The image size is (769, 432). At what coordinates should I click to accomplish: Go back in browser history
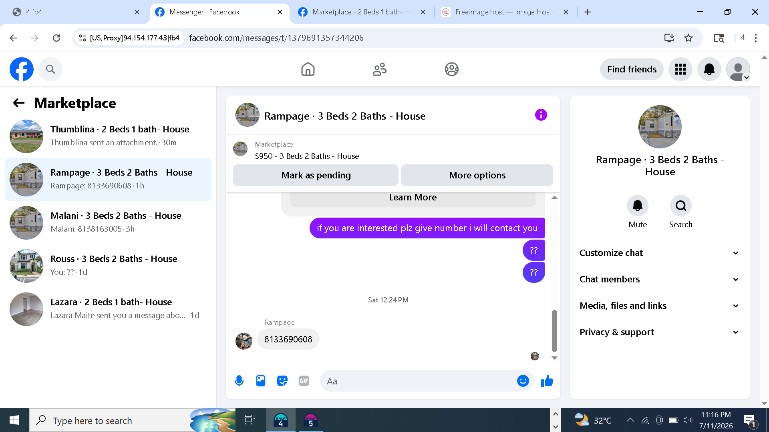13,38
